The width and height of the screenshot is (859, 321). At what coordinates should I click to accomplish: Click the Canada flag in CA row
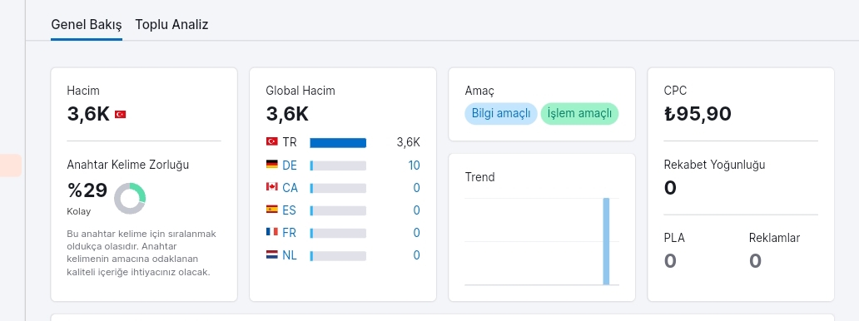click(271, 186)
